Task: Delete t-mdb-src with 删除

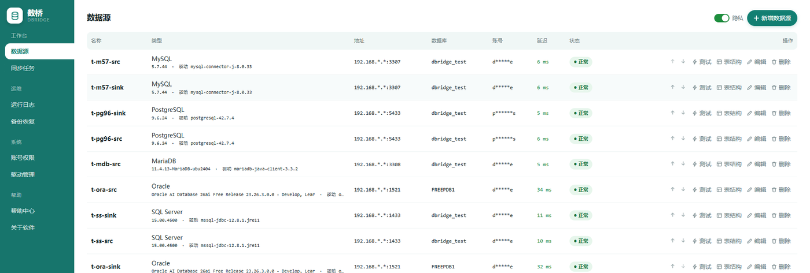Action: (x=781, y=164)
